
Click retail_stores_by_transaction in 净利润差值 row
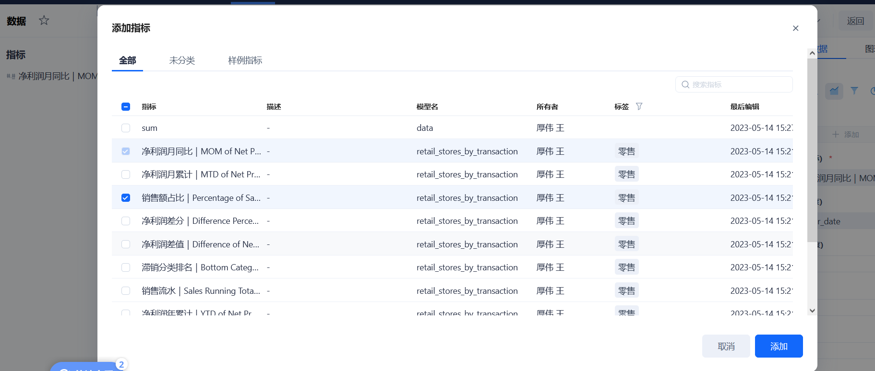(467, 244)
